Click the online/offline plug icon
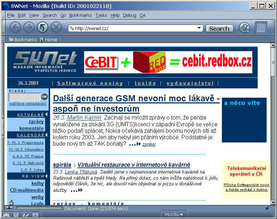This screenshot has width=277, height=219. [x=9, y=208]
